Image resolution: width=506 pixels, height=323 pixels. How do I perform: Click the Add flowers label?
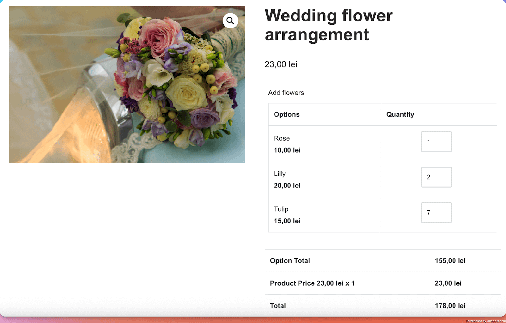[x=286, y=93]
